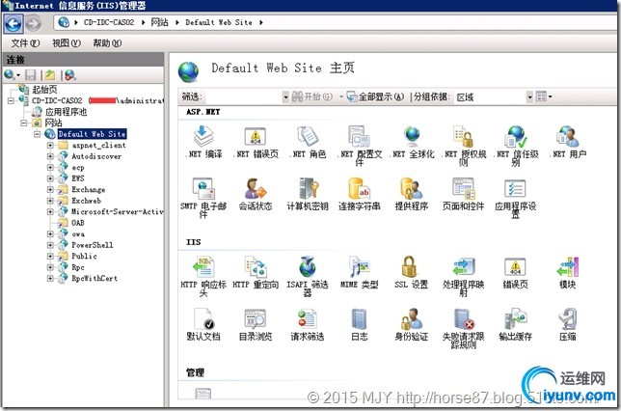Collapse the 网站 tree node
This screenshot has width=621, height=411.
(24, 123)
